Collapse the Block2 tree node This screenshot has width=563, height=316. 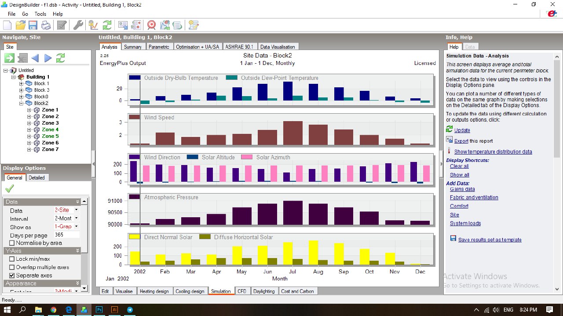22,103
